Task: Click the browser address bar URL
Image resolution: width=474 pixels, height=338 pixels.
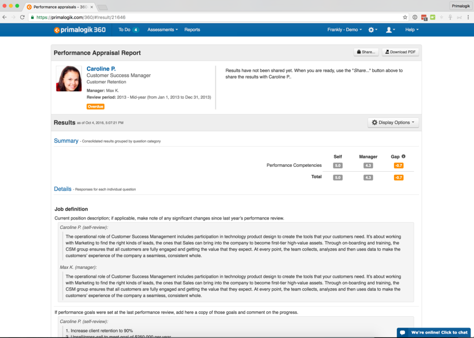Action: [81, 17]
